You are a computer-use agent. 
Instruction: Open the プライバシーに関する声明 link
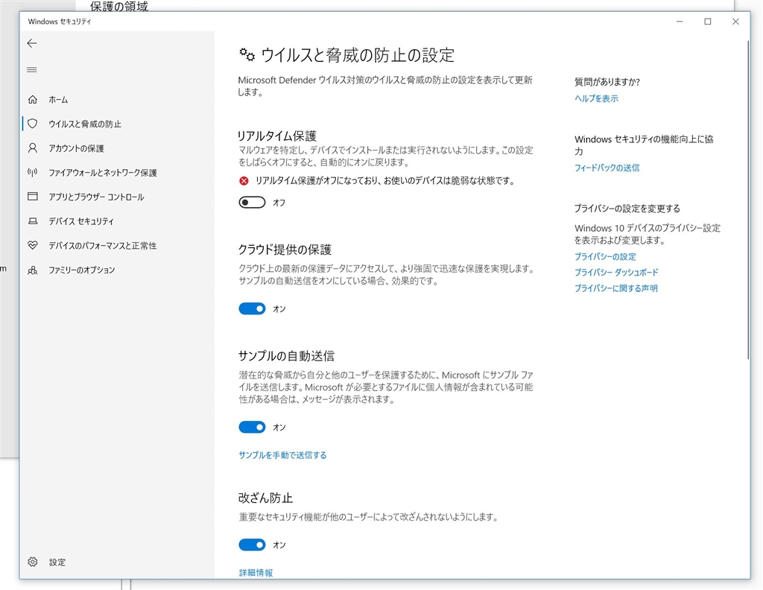pyautogui.click(x=615, y=288)
